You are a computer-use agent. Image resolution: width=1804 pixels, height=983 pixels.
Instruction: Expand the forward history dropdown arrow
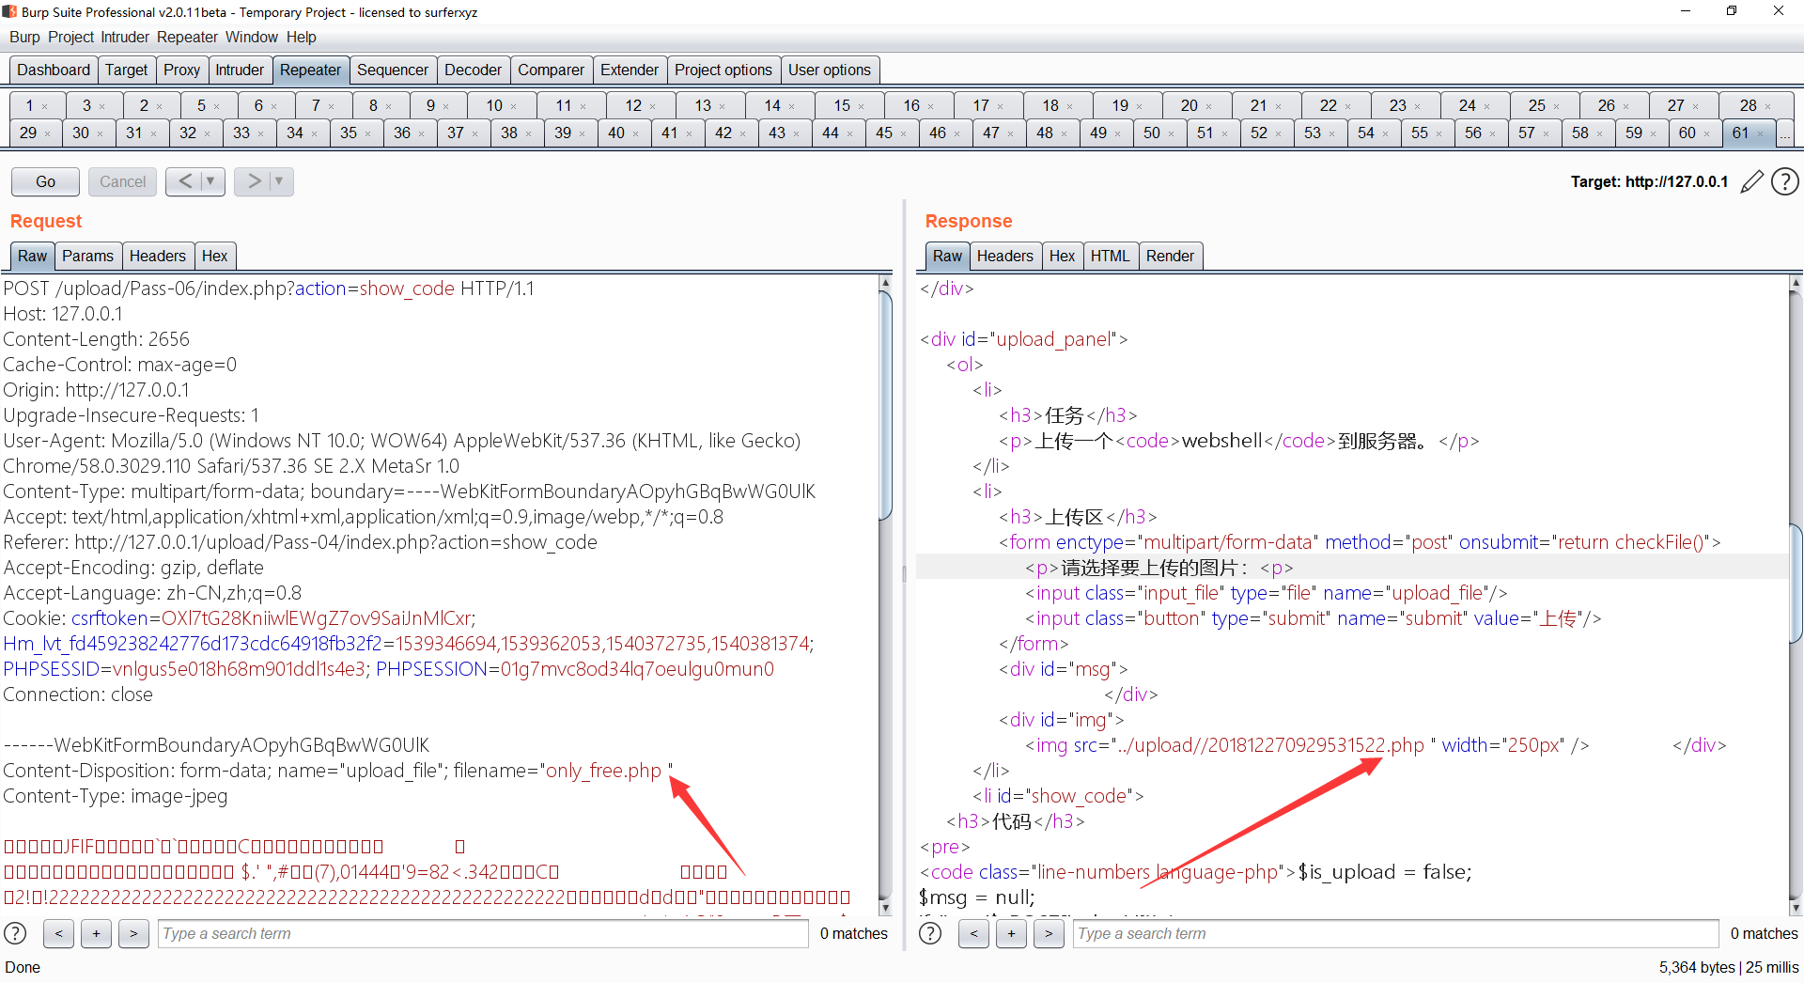tap(279, 181)
